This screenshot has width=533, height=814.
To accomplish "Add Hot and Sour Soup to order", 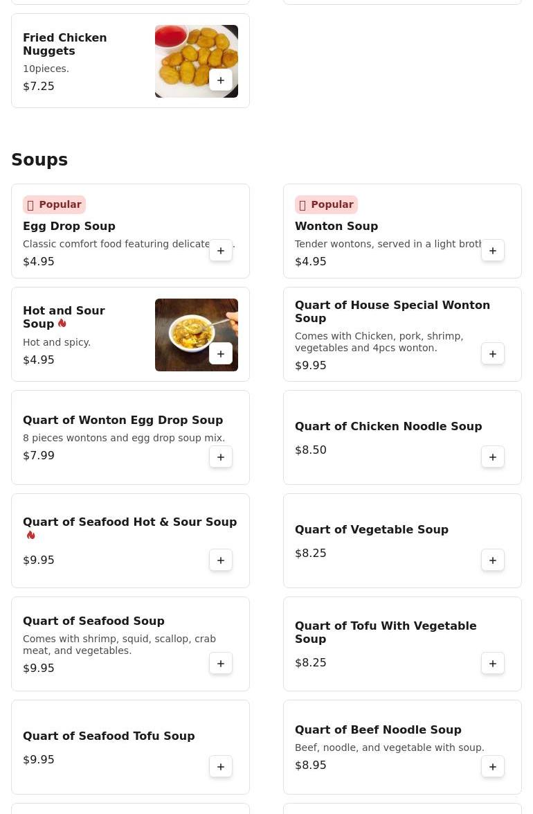I will (220, 354).
